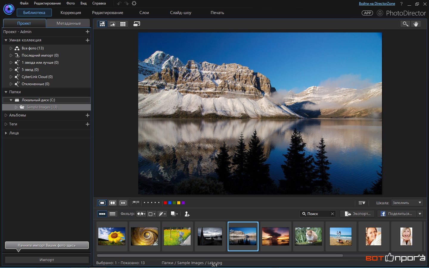This screenshot has height=268, width=429.
Task: Switch to browser grid view icon
Action: 123,24
